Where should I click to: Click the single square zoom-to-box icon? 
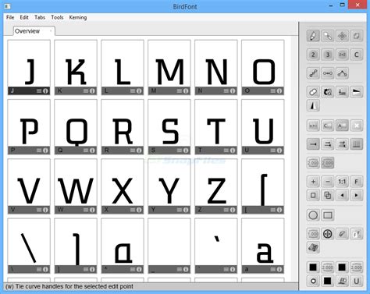click(313, 195)
